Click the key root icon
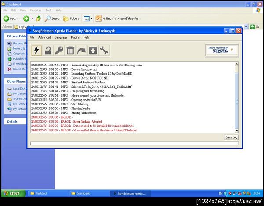 (59, 51)
